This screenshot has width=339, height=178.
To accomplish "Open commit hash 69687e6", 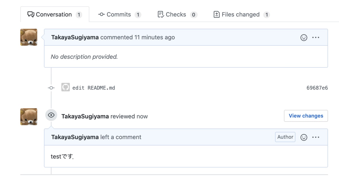I will click(x=317, y=88).
